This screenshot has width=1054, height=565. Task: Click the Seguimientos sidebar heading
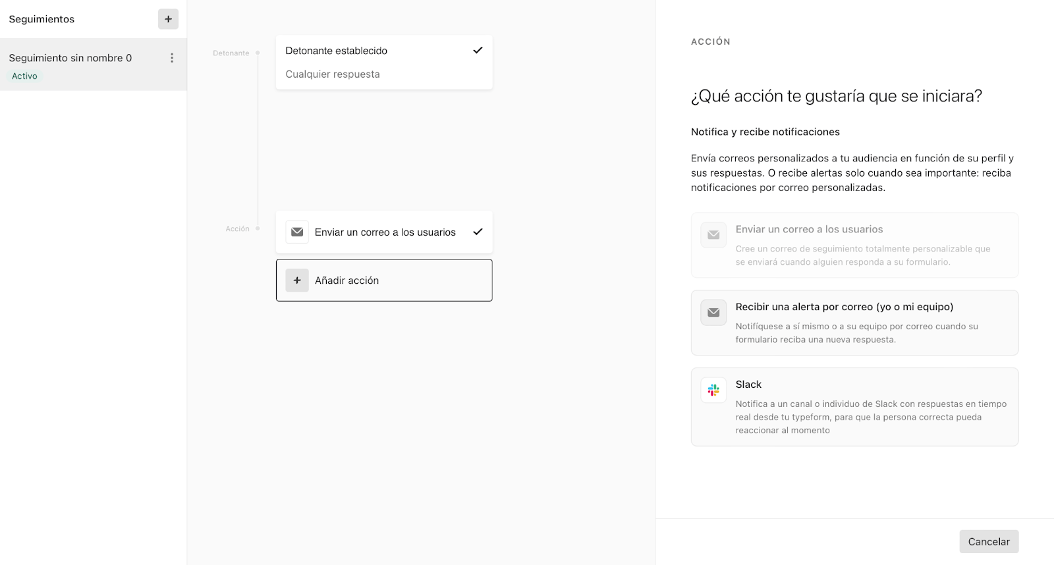(42, 19)
